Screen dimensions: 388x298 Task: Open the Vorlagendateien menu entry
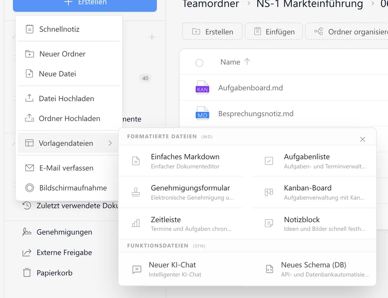[x=69, y=143]
